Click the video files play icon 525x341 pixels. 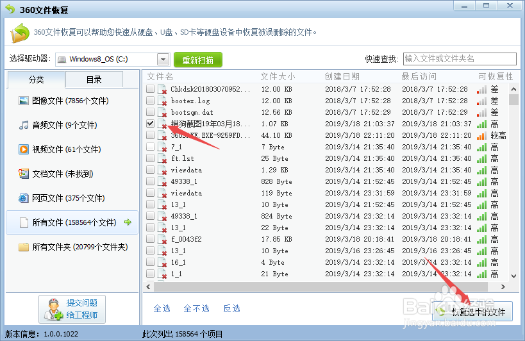point(24,149)
